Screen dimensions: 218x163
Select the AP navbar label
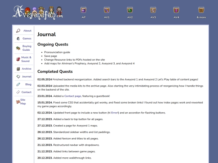tap(84, 17)
